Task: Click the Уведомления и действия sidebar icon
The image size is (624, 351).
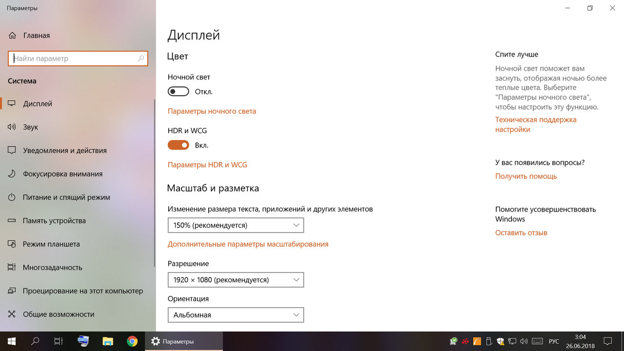Action: tap(12, 151)
